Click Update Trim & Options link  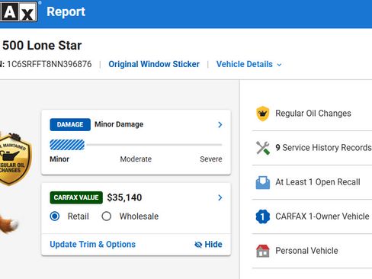pyautogui.click(x=92, y=244)
